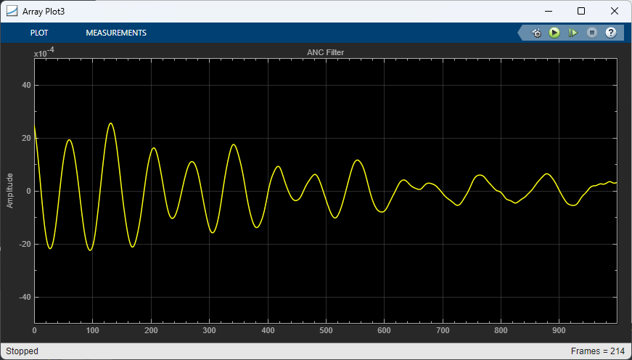Open Help with the question mark icon
The height and width of the screenshot is (360, 632).
[611, 33]
